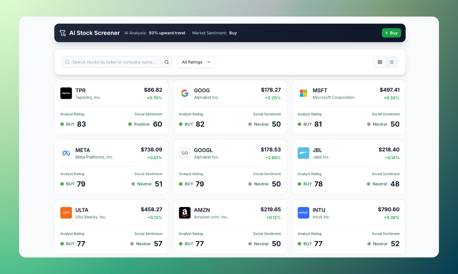The image size is (458, 274).
Task: Select the AMZN ticker name
Action: click(202, 210)
